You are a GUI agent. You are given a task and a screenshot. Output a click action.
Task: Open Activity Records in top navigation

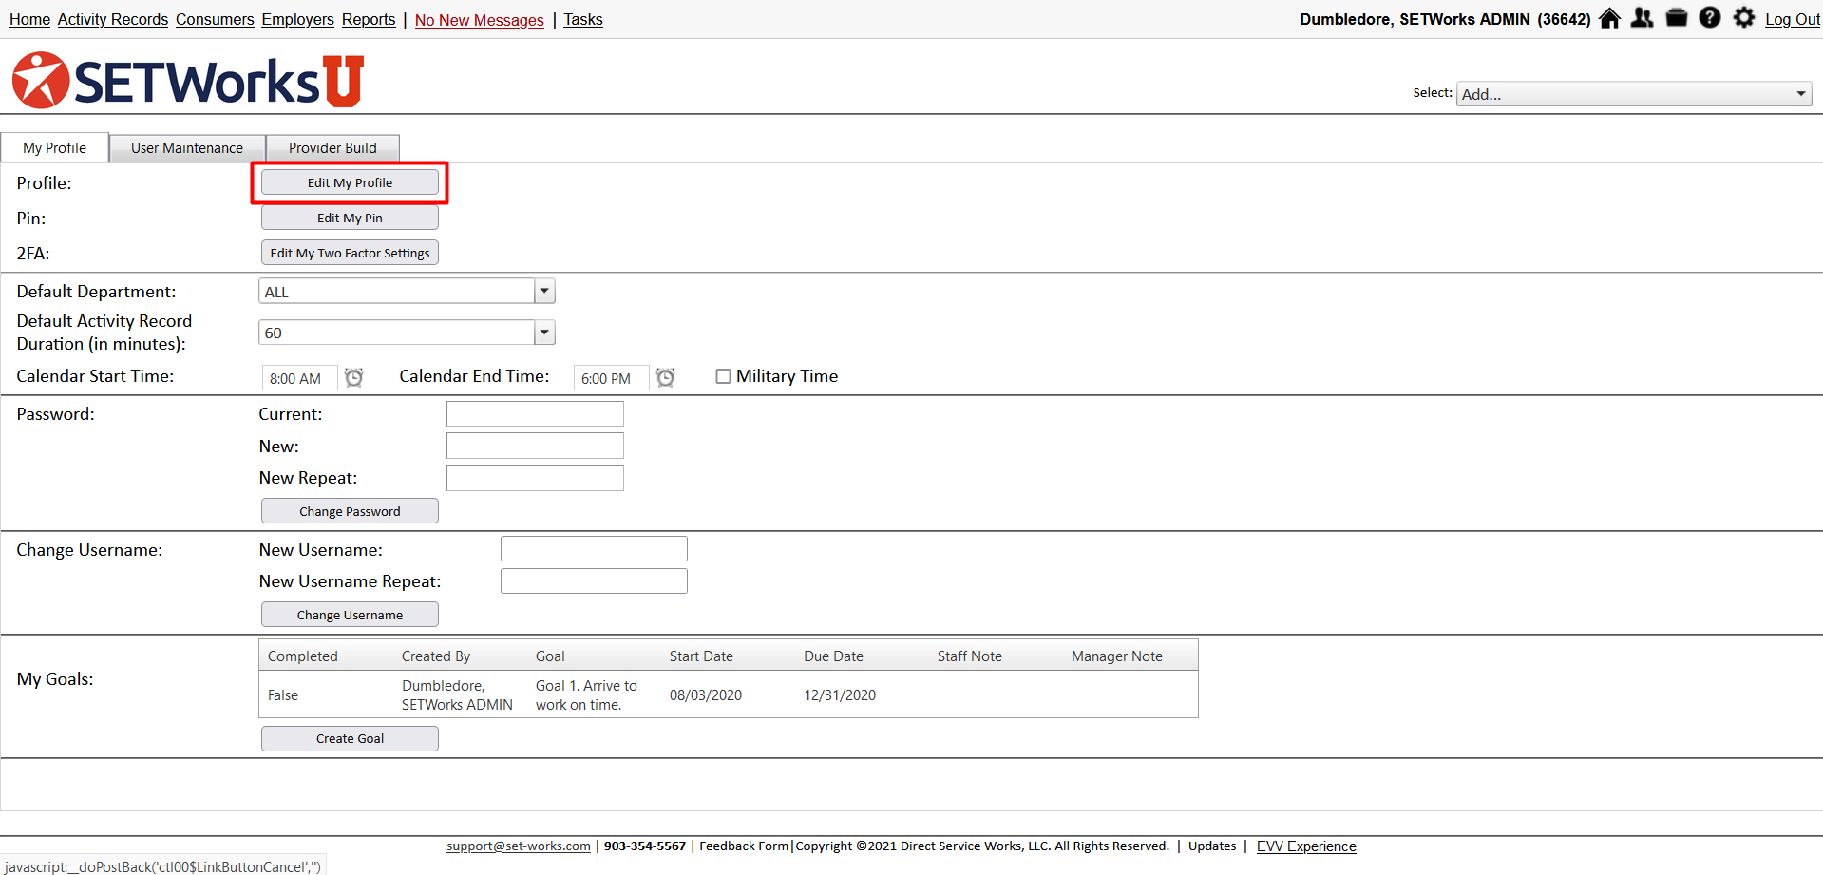click(113, 20)
